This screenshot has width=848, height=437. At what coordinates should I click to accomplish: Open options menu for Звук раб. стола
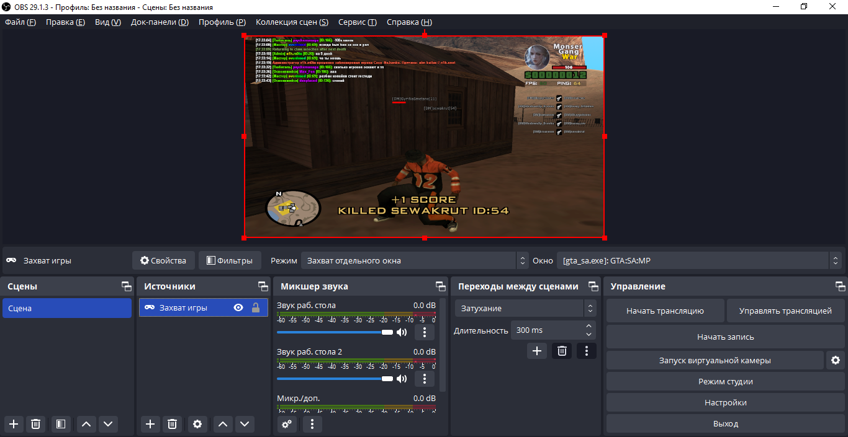click(424, 332)
